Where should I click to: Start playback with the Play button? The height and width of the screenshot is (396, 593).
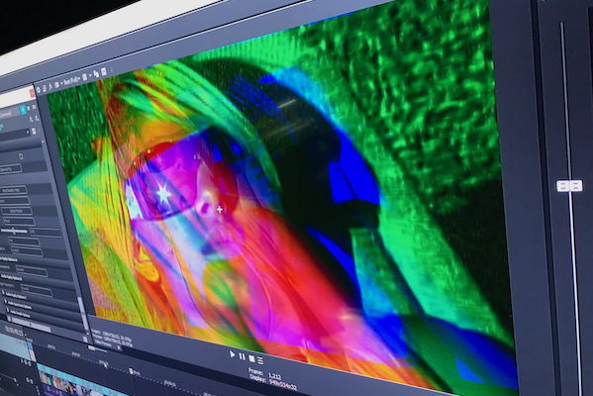[x=233, y=354]
